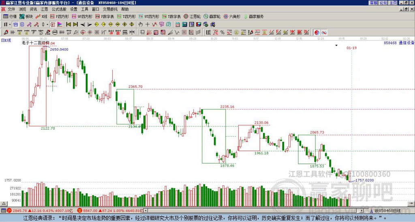
Task: Jump to first bar with green arrow
Action: tap(68, 25)
